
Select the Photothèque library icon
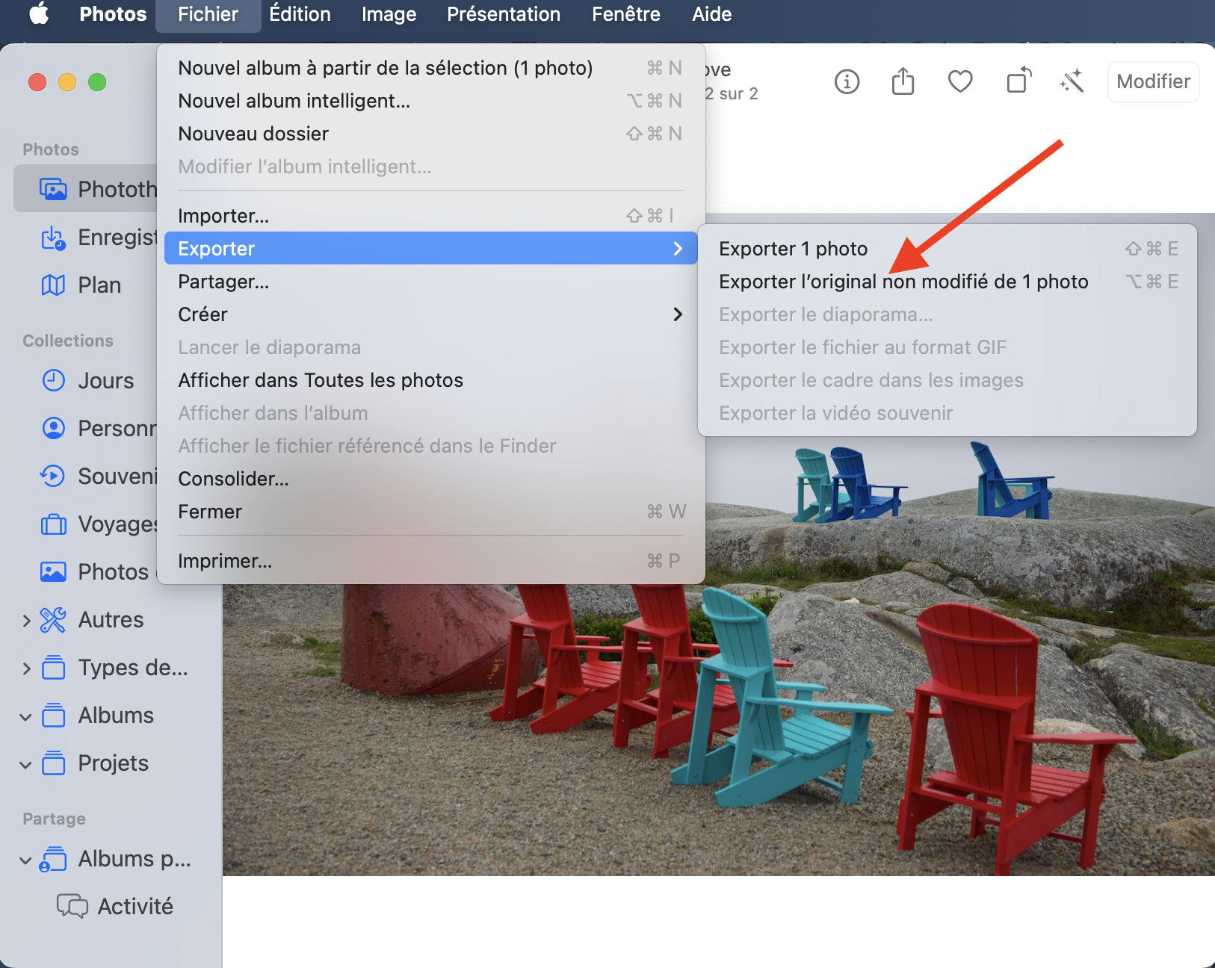(x=53, y=189)
